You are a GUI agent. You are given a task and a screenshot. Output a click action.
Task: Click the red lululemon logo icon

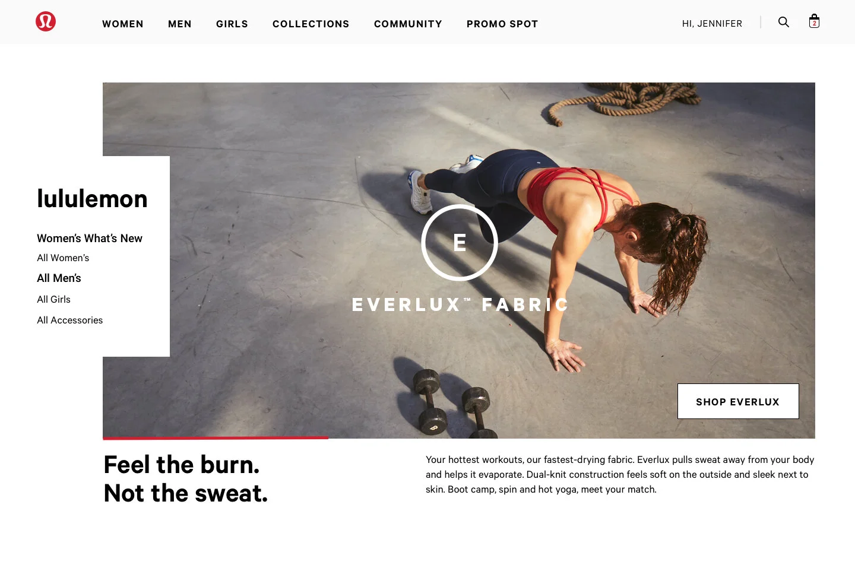point(46,21)
